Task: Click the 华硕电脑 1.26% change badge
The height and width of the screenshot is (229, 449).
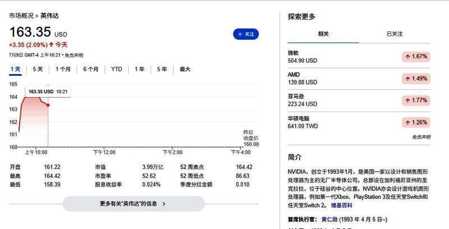Action: (x=415, y=122)
